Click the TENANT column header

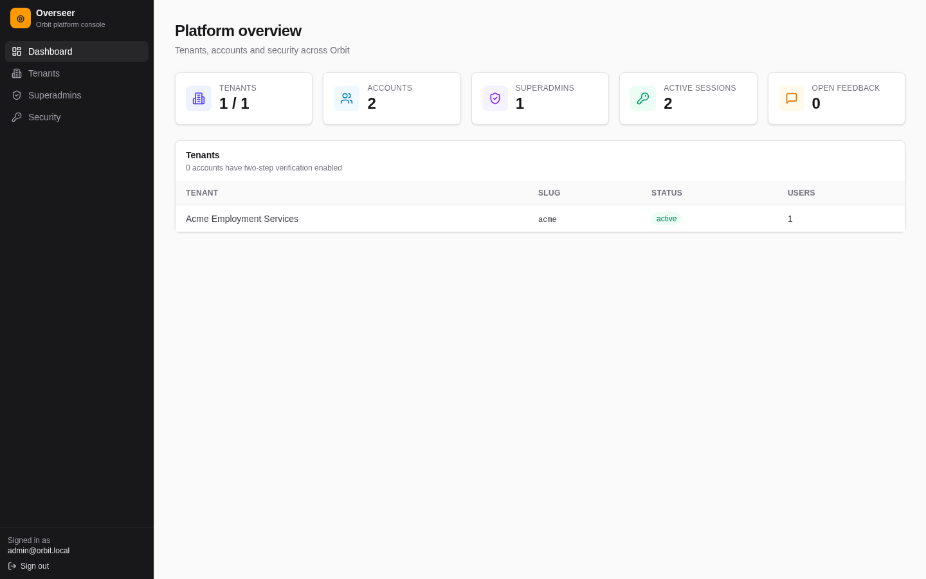click(202, 193)
